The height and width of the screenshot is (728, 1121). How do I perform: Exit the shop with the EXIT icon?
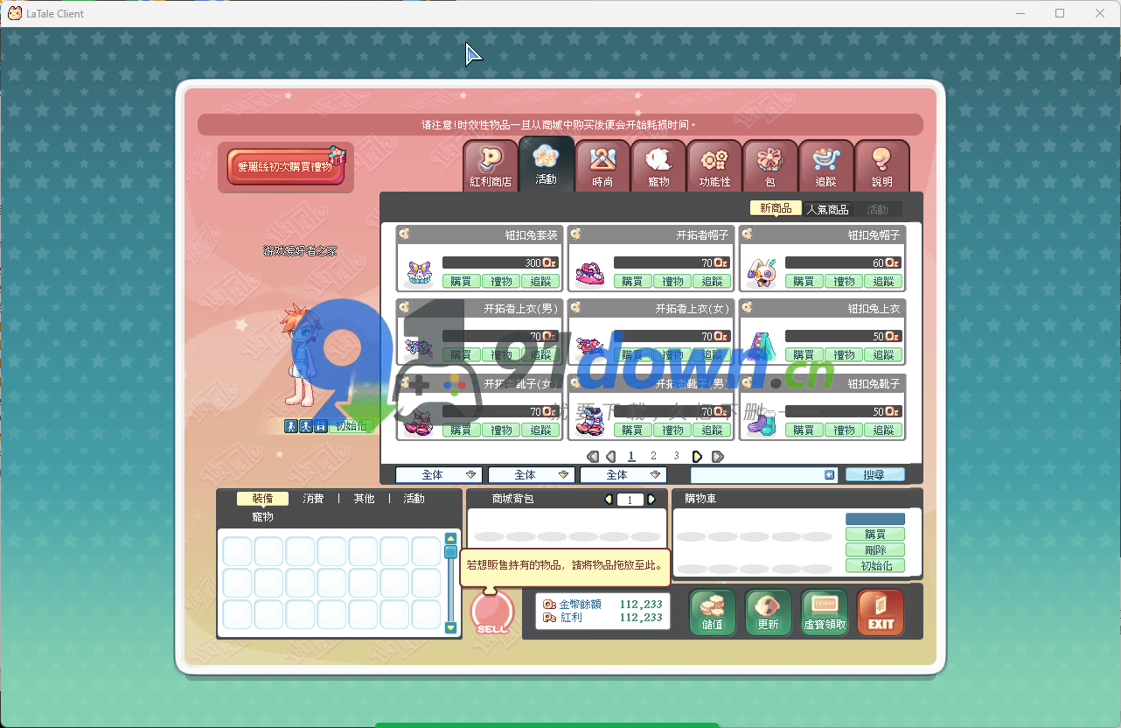[x=881, y=612]
